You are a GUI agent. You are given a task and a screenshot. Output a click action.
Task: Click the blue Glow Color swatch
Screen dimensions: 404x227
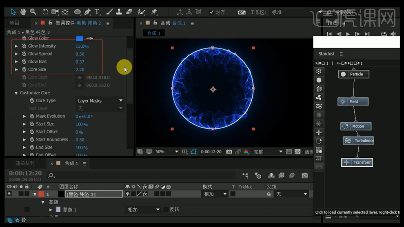pyautogui.click(x=80, y=38)
